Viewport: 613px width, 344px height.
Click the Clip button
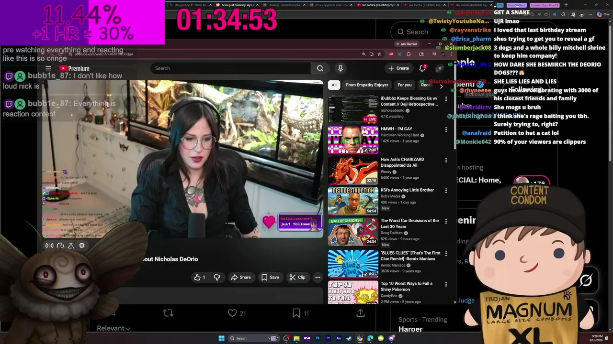coord(297,277)
